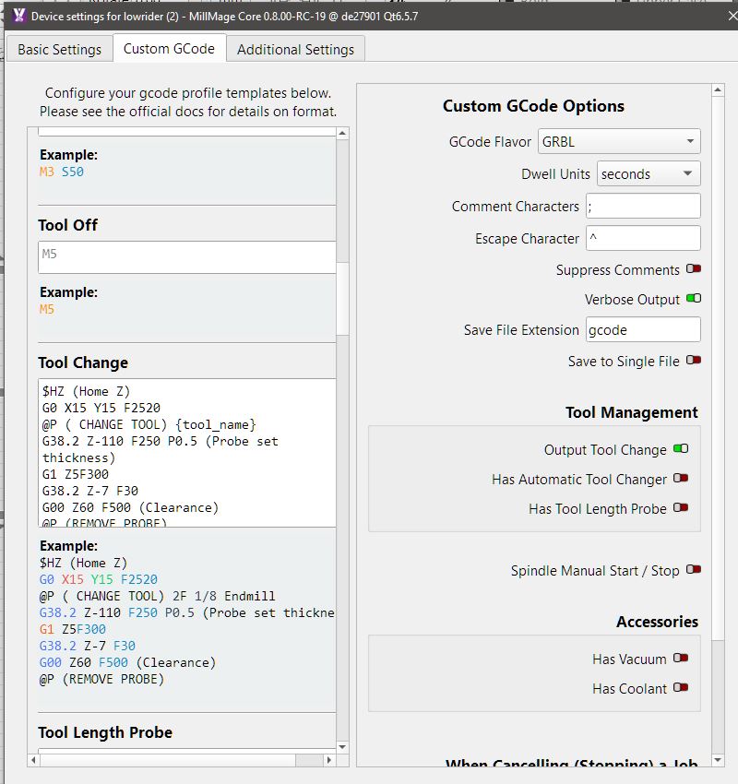The image size is (738, 784).
Task: Toggle Save to Single File switch
Action: click(x=693, y=361)
